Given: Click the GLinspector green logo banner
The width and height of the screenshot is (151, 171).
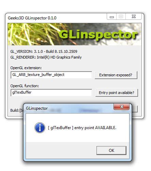Looking at the screenshot, I should (75, 34).
